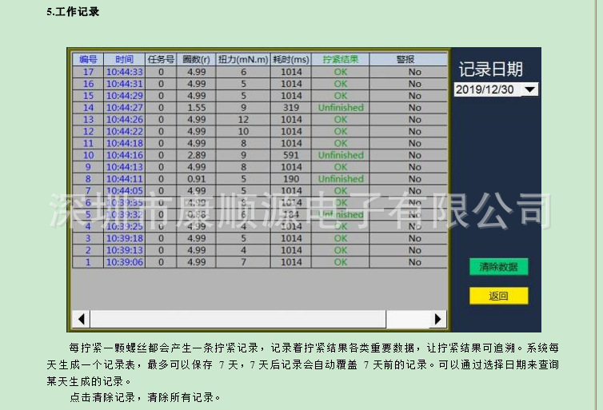Select record number 17
Viewport: 603px width, 410px height.
(88, 72)
